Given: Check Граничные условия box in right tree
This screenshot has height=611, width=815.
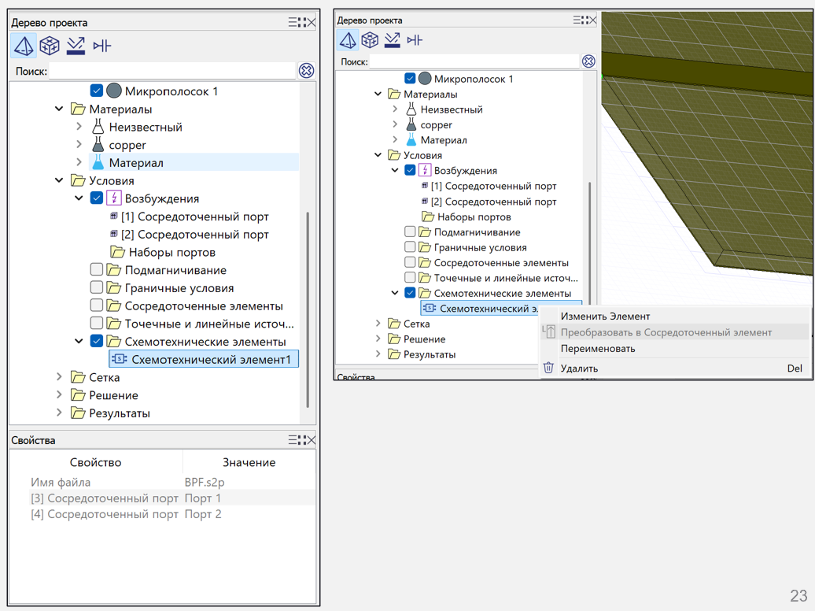Looking at the screenshot, I should tap(410, 247).
